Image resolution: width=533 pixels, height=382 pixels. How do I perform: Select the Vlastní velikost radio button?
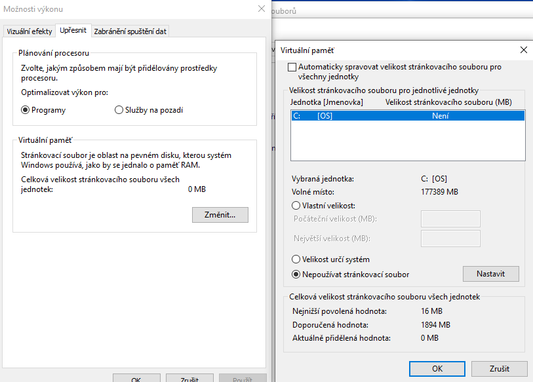[296, 206]
